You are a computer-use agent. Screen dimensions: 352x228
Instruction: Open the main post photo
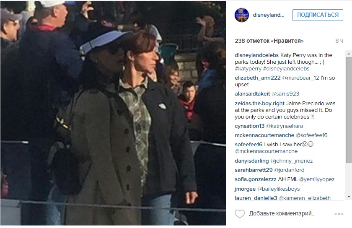tap(113, 113)
